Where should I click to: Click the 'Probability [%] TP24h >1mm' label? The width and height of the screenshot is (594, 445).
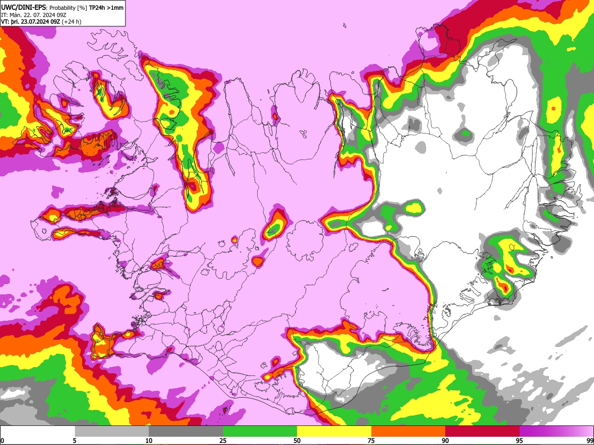point(86,8)
